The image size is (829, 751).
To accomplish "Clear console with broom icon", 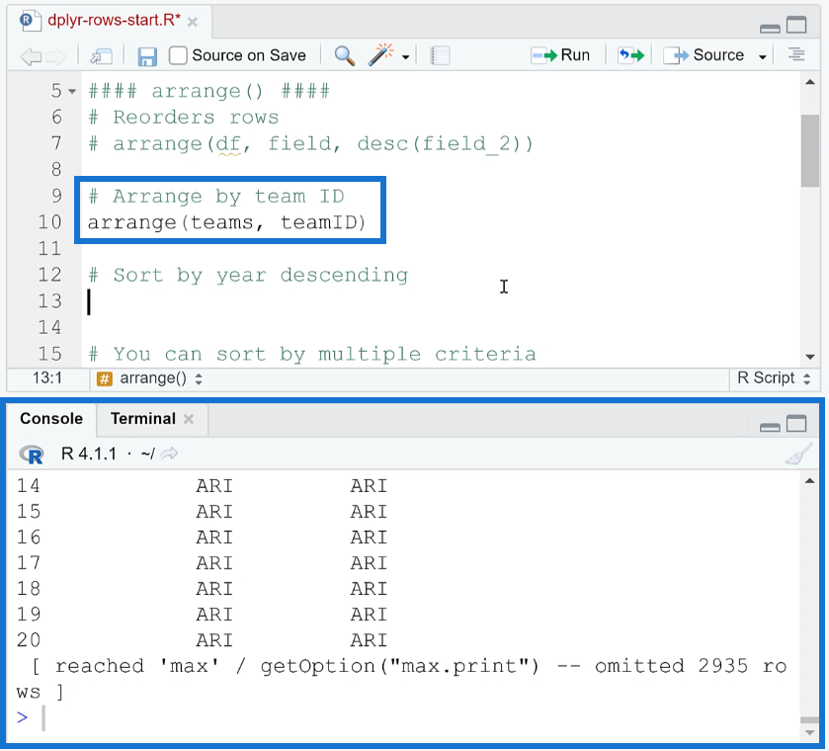I will [x=797, y=454].
